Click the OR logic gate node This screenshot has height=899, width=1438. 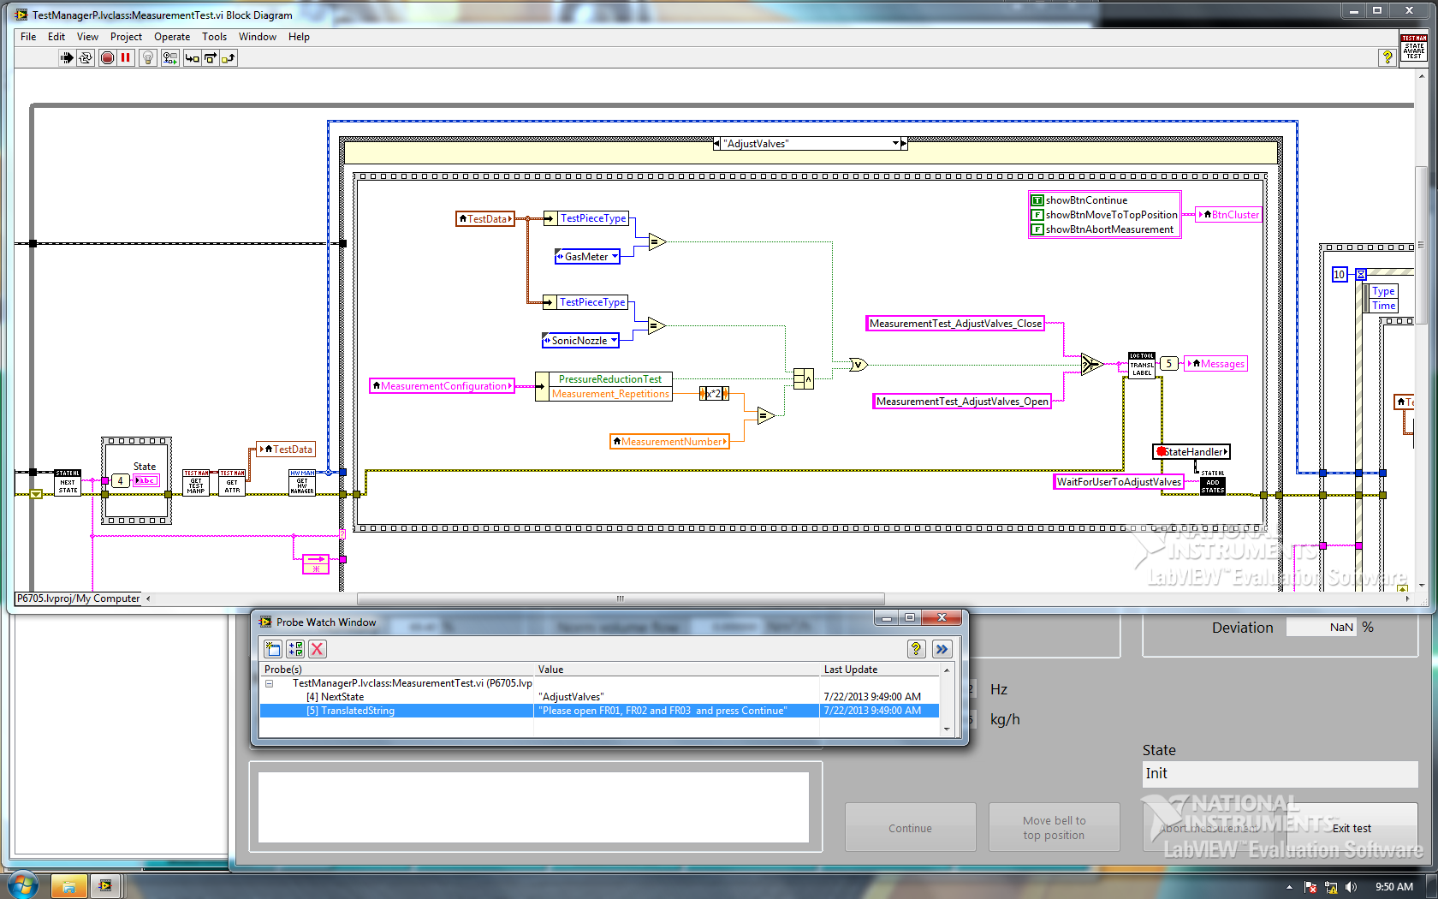(x=858, y=365)
